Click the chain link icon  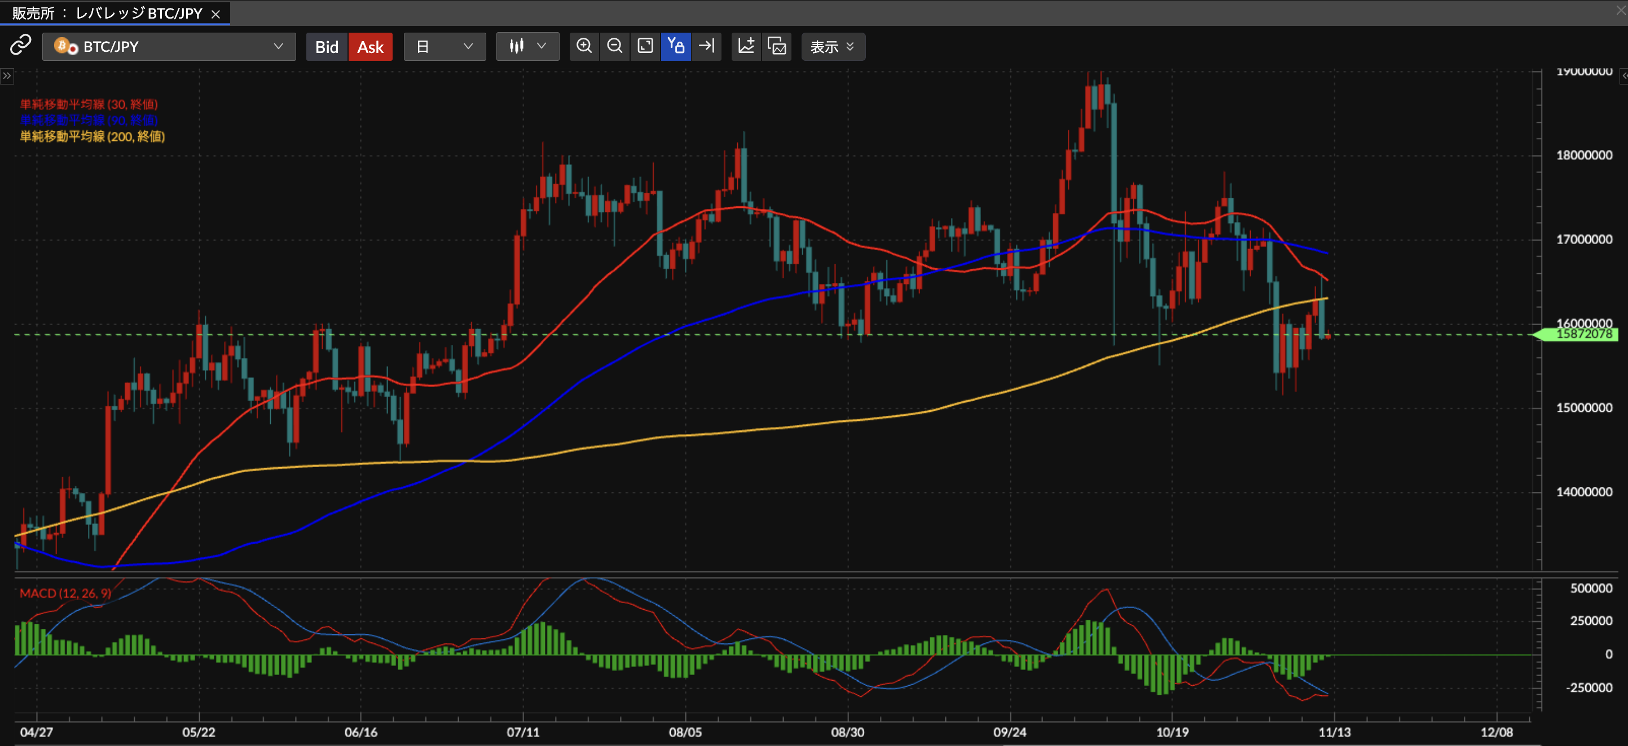(x=20, y=46)
